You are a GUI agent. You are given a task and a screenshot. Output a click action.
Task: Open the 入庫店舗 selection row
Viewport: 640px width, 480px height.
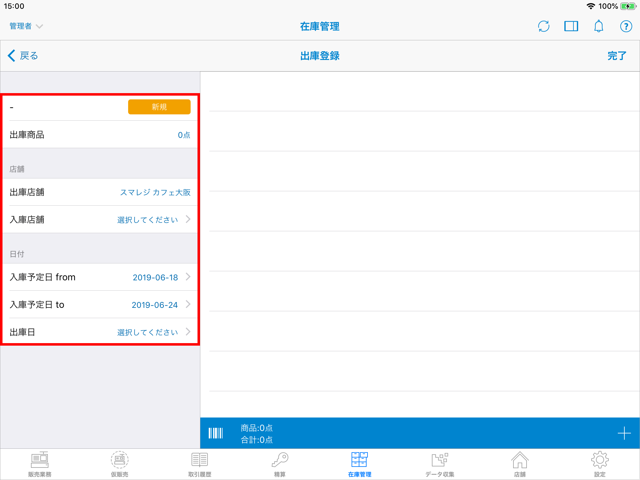point(100,219)
